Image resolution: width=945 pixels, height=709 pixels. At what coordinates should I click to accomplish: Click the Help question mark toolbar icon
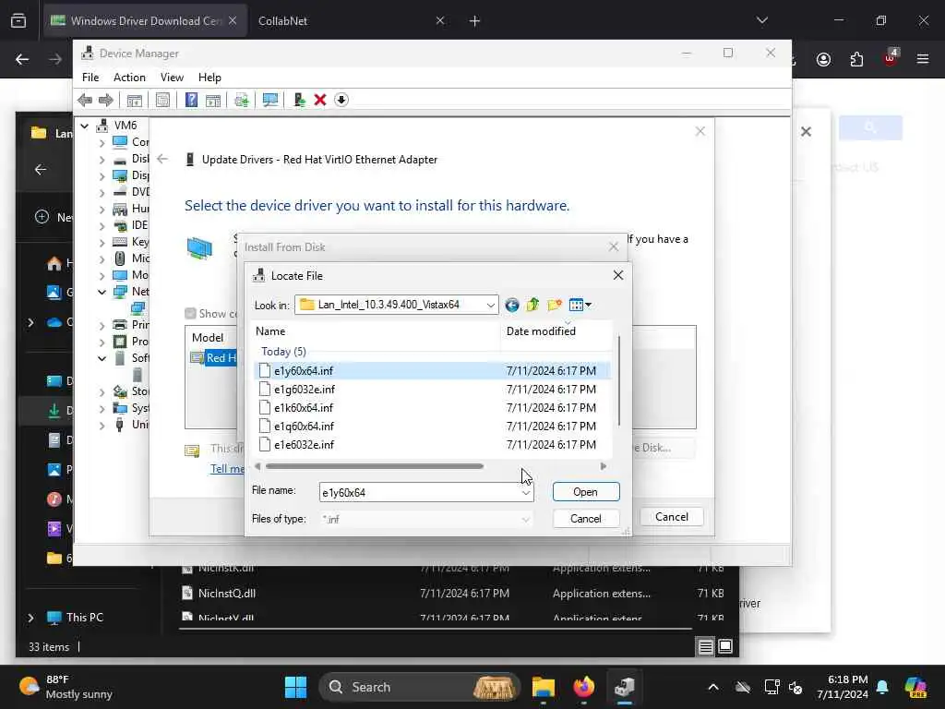[x=191, y=100]
